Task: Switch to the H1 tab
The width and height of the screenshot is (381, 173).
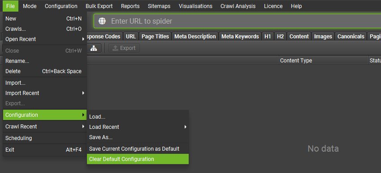Action: pos(268,37)
